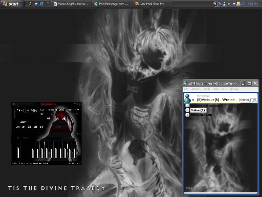The image size is (262, 197).
Task: Minimize the MSN Messenger window
Action: 243,83
